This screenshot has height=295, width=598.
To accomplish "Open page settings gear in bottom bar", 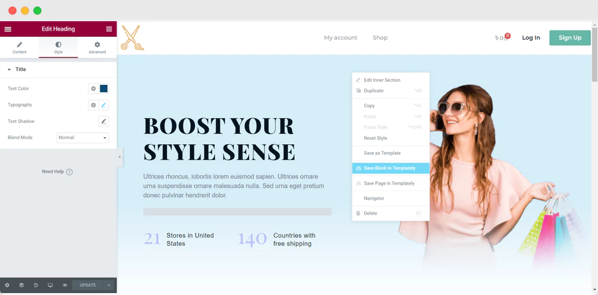I will pos(7,285).
